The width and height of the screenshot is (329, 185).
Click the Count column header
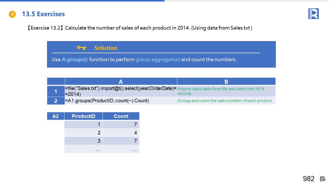121,116
